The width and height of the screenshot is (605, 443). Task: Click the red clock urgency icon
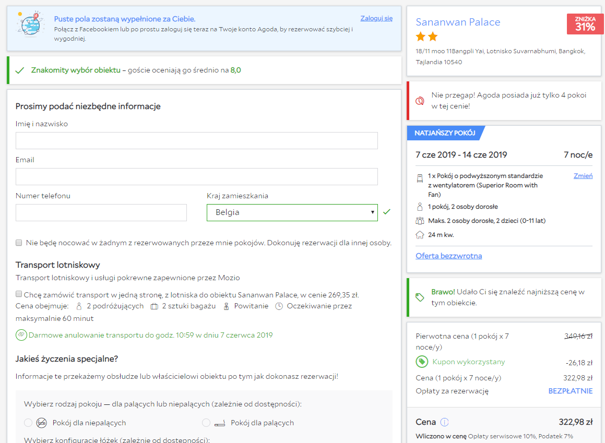420,101
